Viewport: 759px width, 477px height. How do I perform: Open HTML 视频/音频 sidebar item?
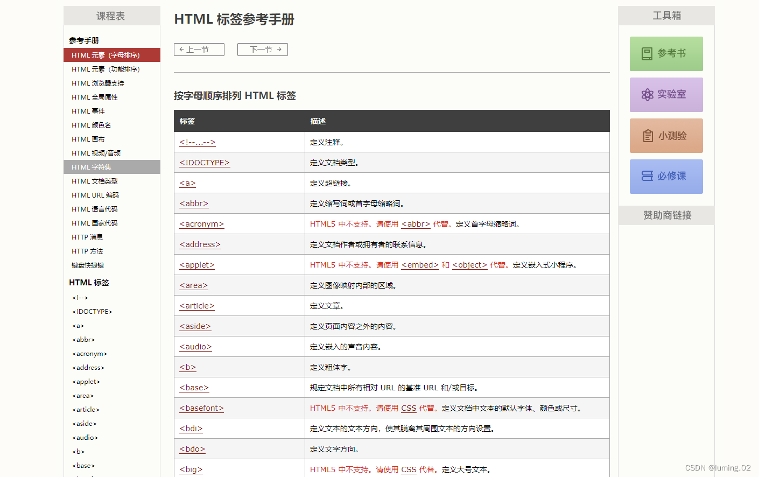coord(112,153)
